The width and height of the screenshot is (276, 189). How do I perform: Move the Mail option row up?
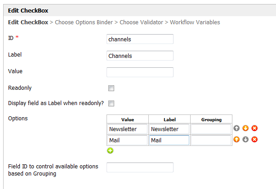236,139
